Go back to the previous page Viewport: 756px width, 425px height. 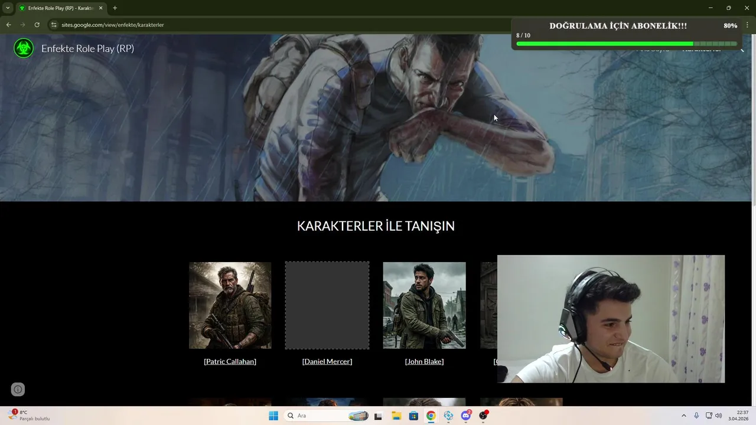[8, 25]
